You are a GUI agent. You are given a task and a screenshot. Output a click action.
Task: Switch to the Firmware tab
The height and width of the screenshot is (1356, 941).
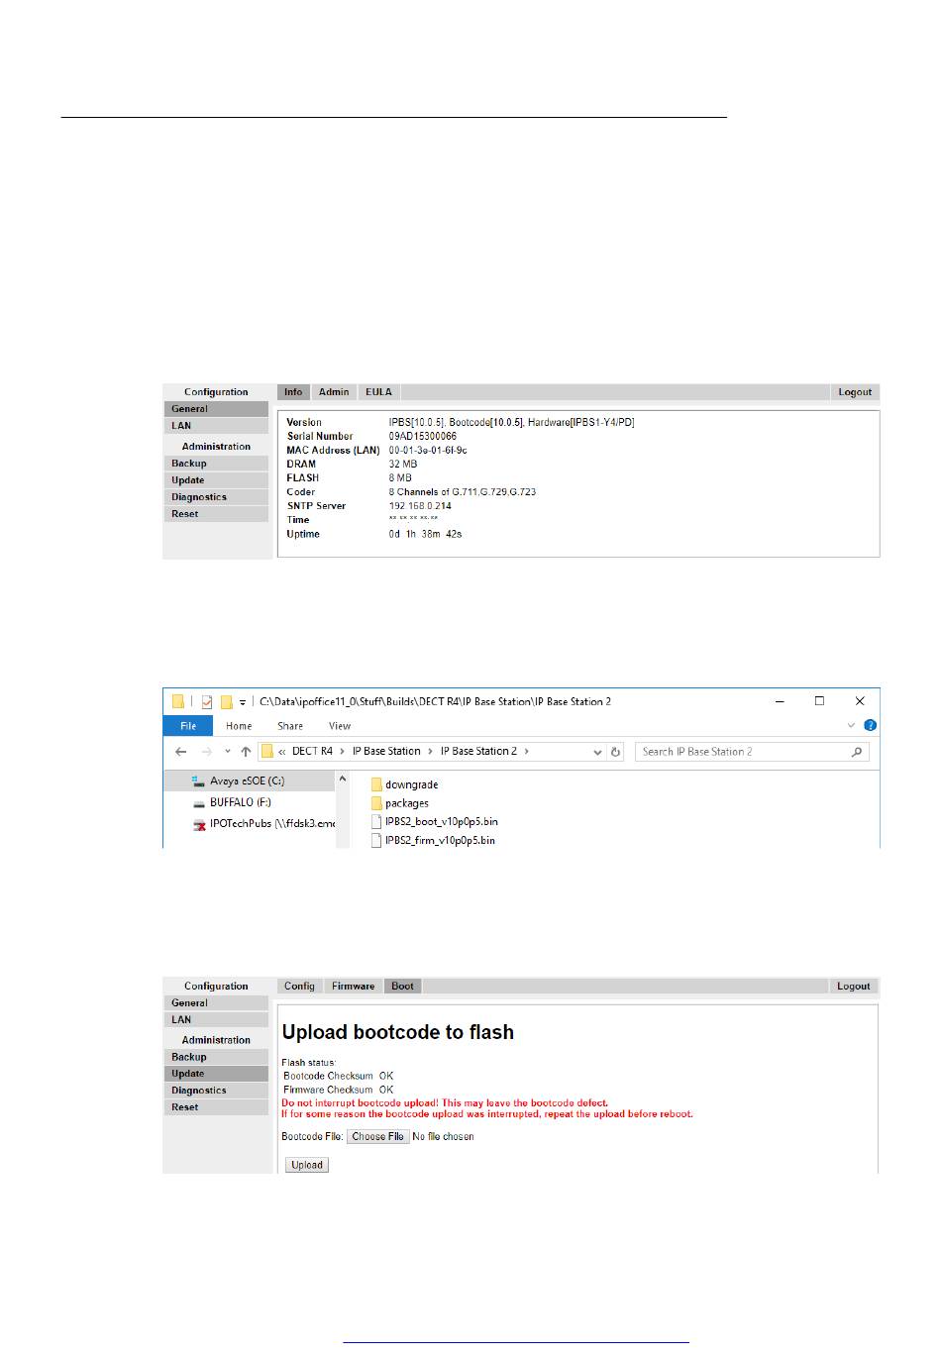(353, 987)
